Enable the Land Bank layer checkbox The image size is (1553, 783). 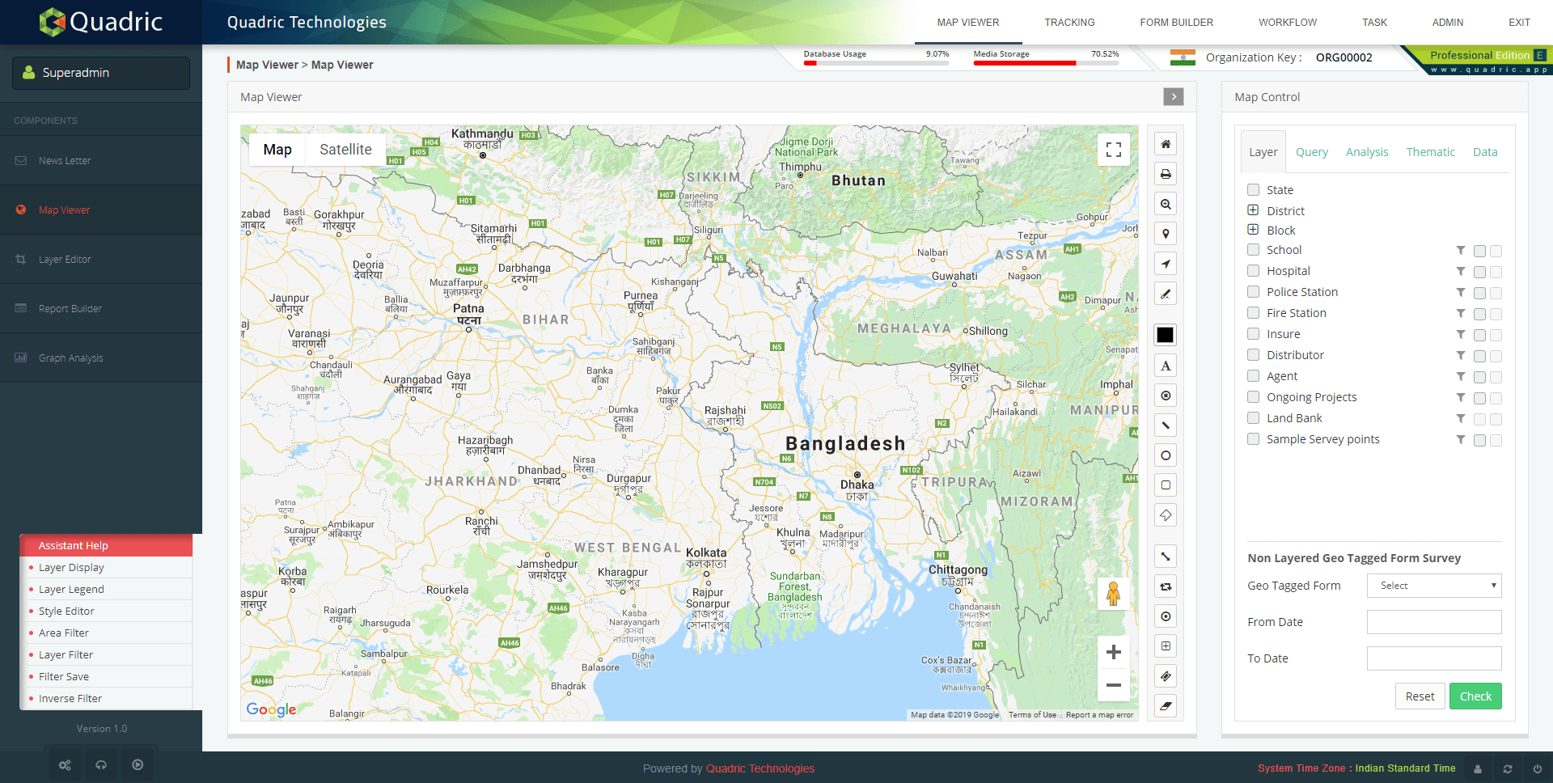[1253, 418]
